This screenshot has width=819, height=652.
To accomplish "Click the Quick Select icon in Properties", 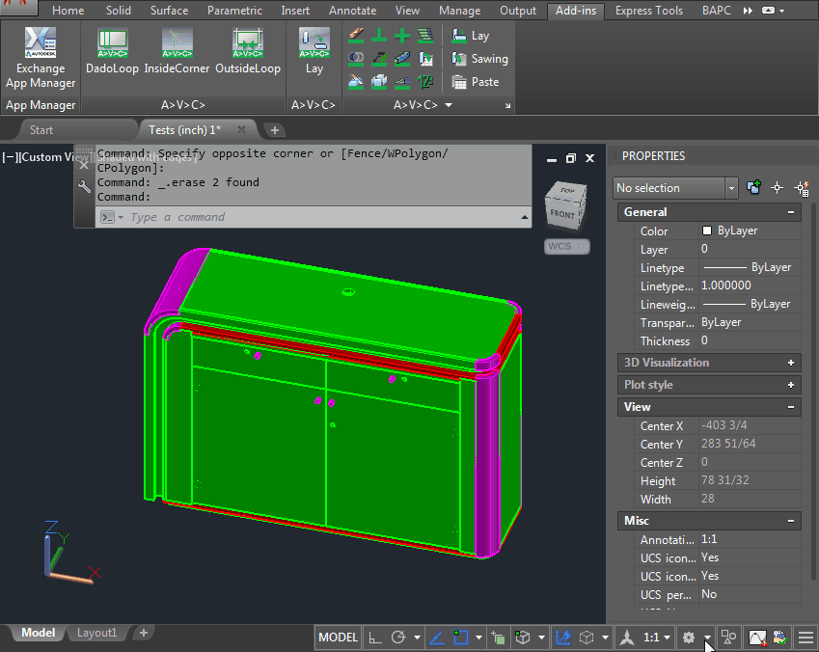I will click(801, 188).
